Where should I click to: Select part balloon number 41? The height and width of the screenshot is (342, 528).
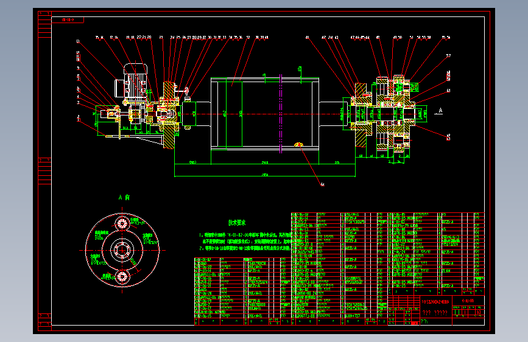point(308,37)
